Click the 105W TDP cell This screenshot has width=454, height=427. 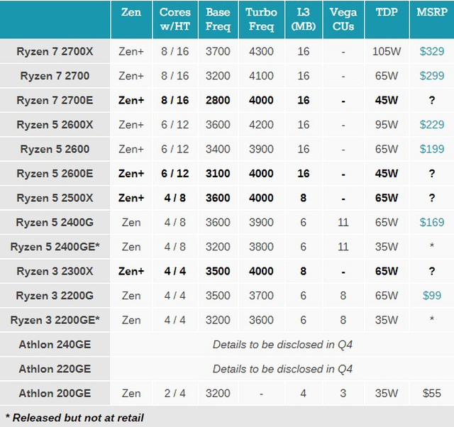click(x=387, y=52)
